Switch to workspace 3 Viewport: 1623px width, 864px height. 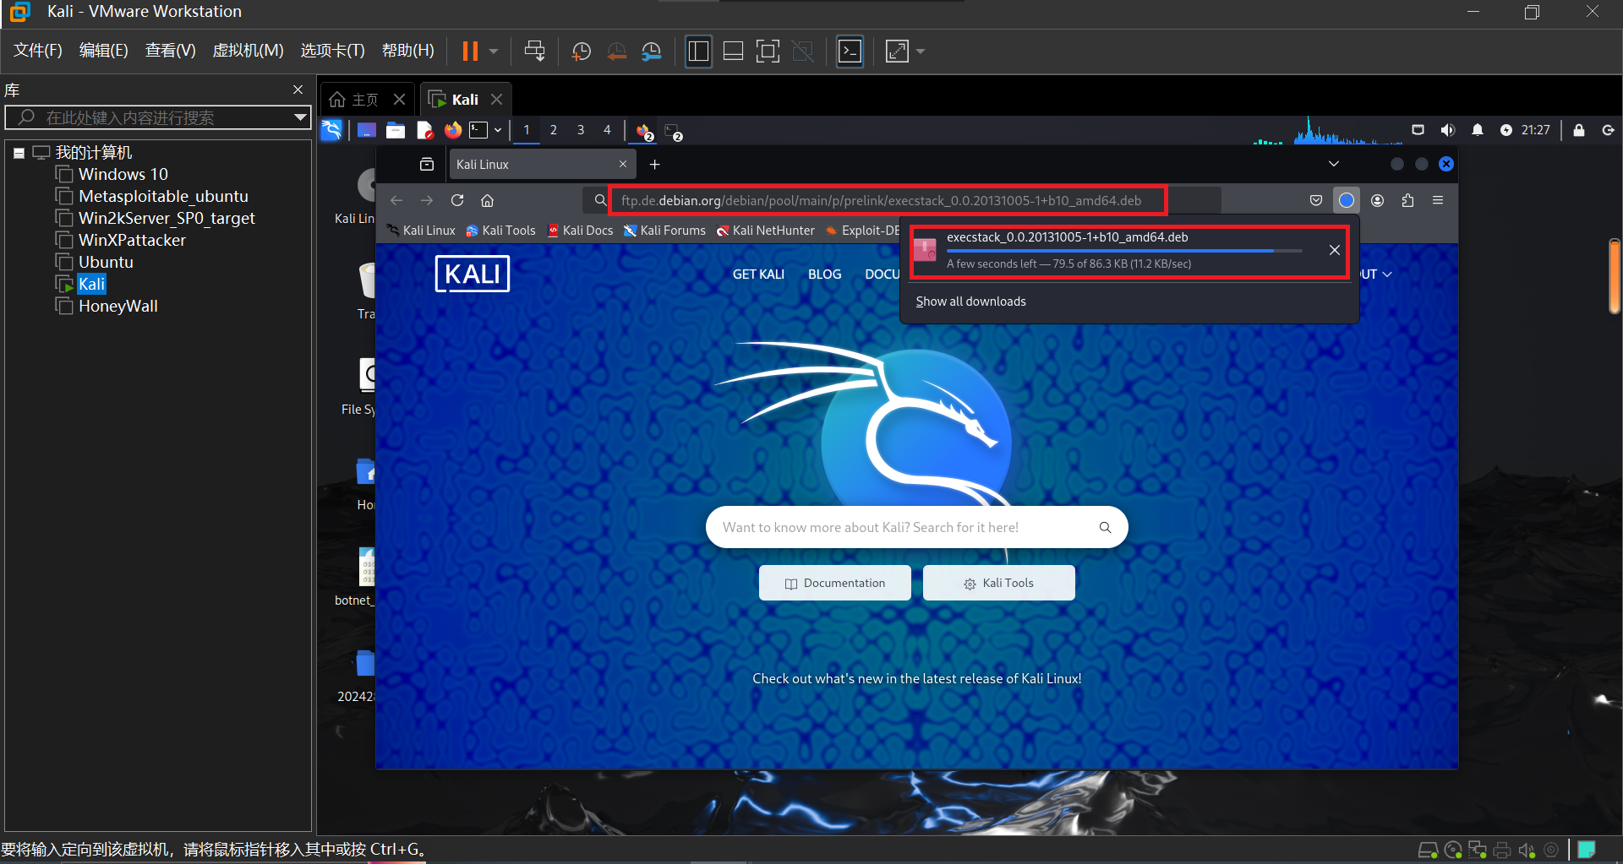(581, 130)
